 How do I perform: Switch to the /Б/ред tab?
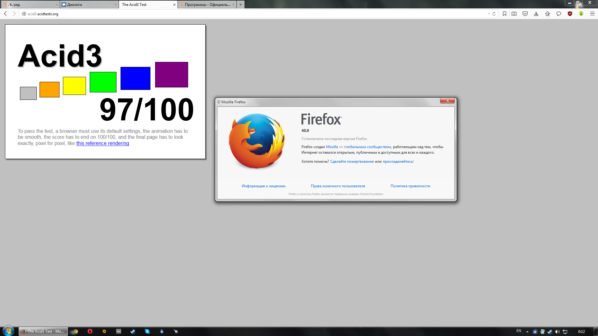(x=30, y=5)
